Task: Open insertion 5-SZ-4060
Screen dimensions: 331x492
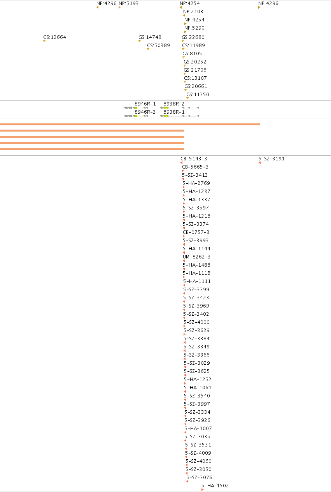Action: (199, 461)
